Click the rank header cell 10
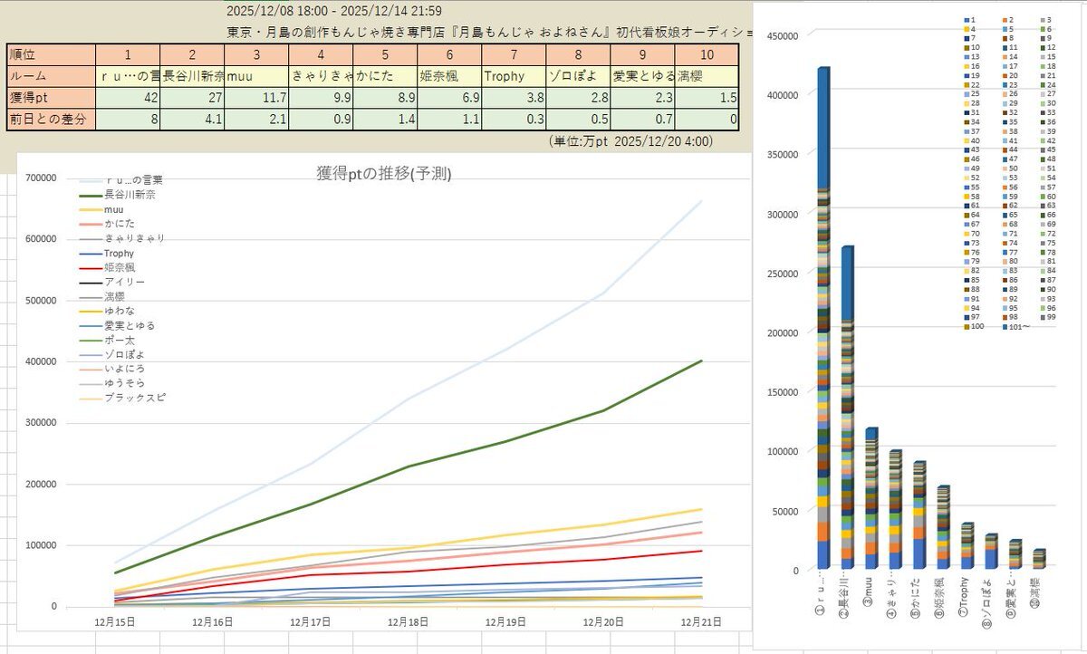 tap(705, 54)
